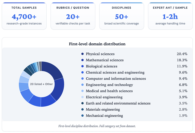The height and width of the screenshot is (133, 195).
Task: Click the Physical sciences legend color dot
Action: (83, 54)
